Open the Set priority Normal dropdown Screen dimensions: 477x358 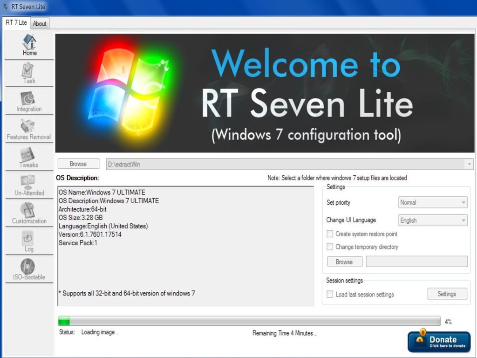coord(433,202)
